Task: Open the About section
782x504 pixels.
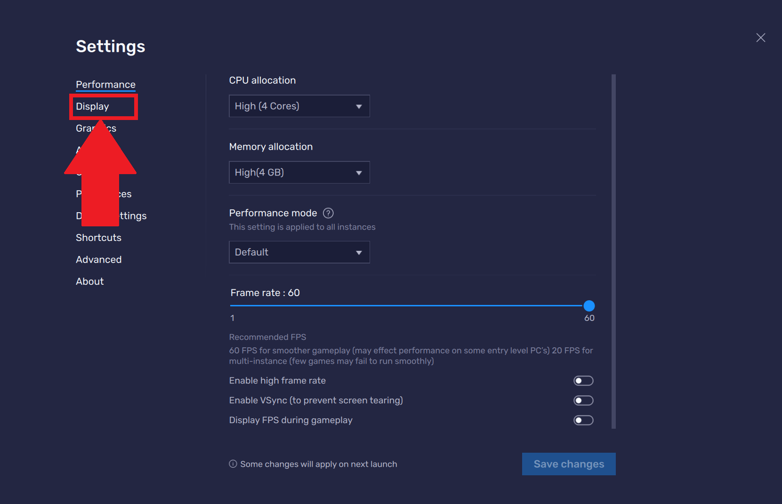Action: (x=89, y=281)
